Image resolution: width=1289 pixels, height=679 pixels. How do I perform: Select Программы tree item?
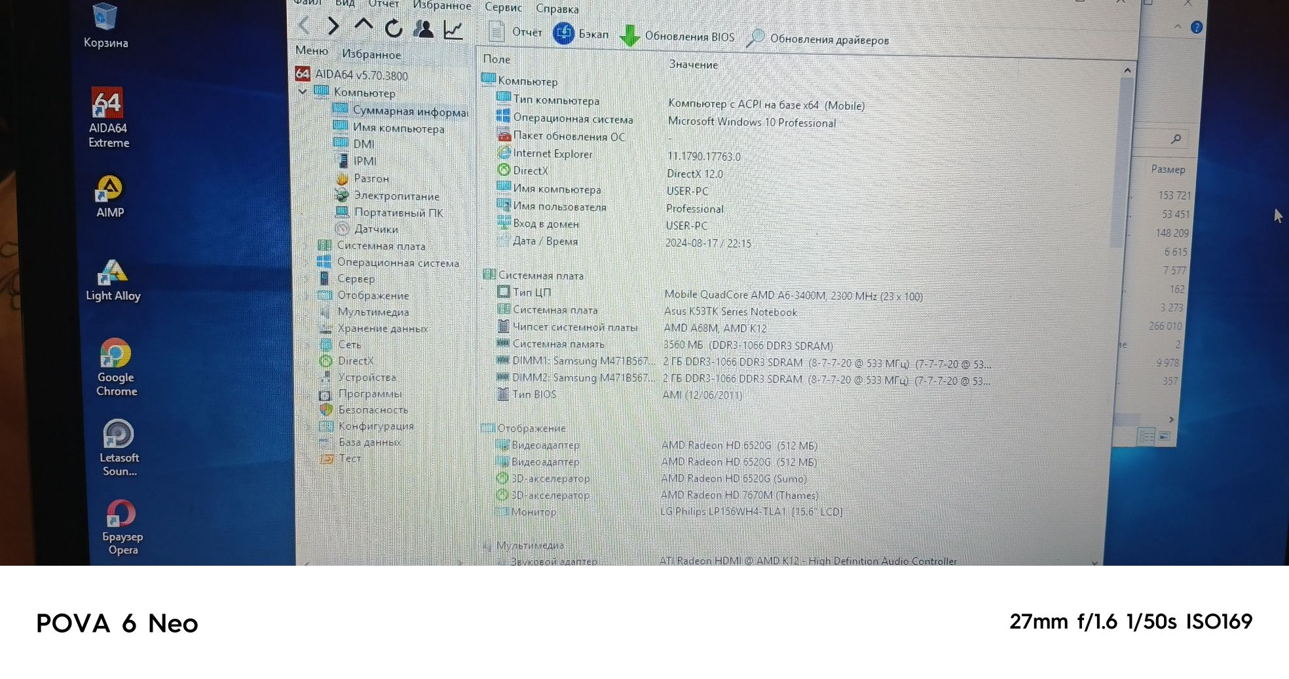(360, 394)
